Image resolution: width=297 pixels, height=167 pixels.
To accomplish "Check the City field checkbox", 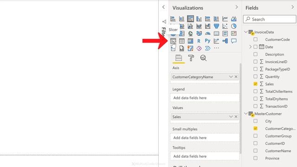I will (255, 121).
